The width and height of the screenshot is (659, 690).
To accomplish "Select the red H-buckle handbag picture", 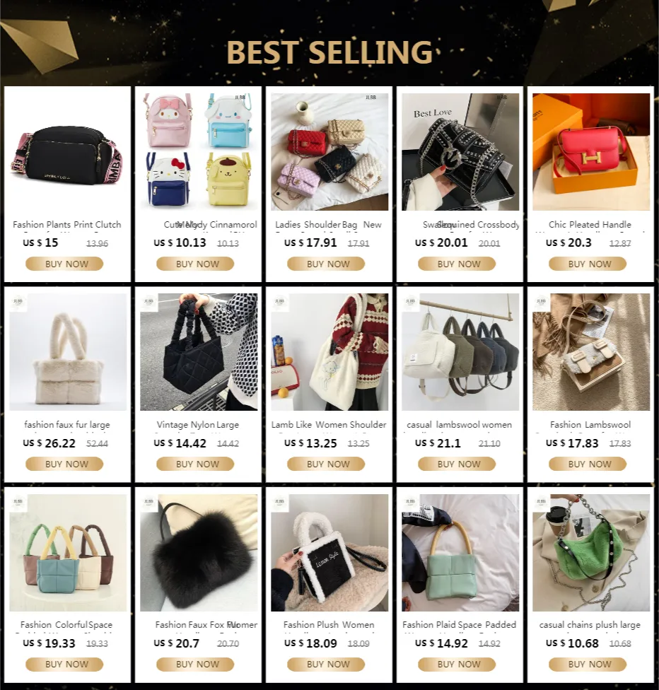I will click(x=591, y=152).
